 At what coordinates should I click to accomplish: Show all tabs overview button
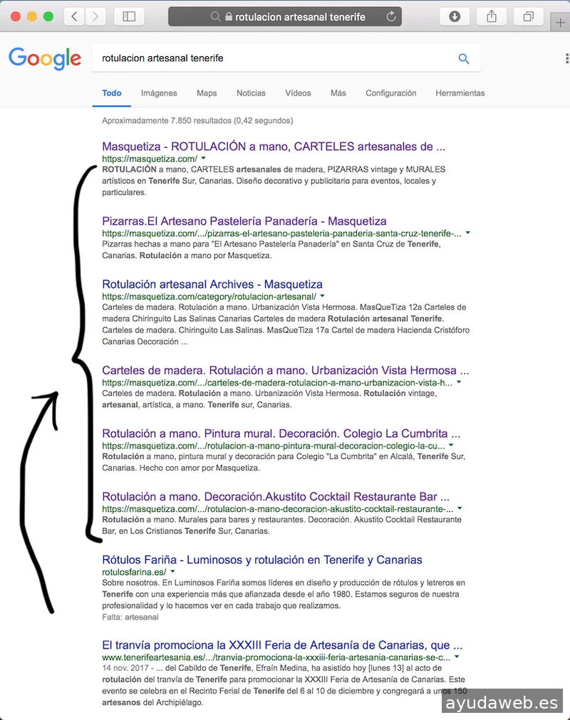[528, 16]
